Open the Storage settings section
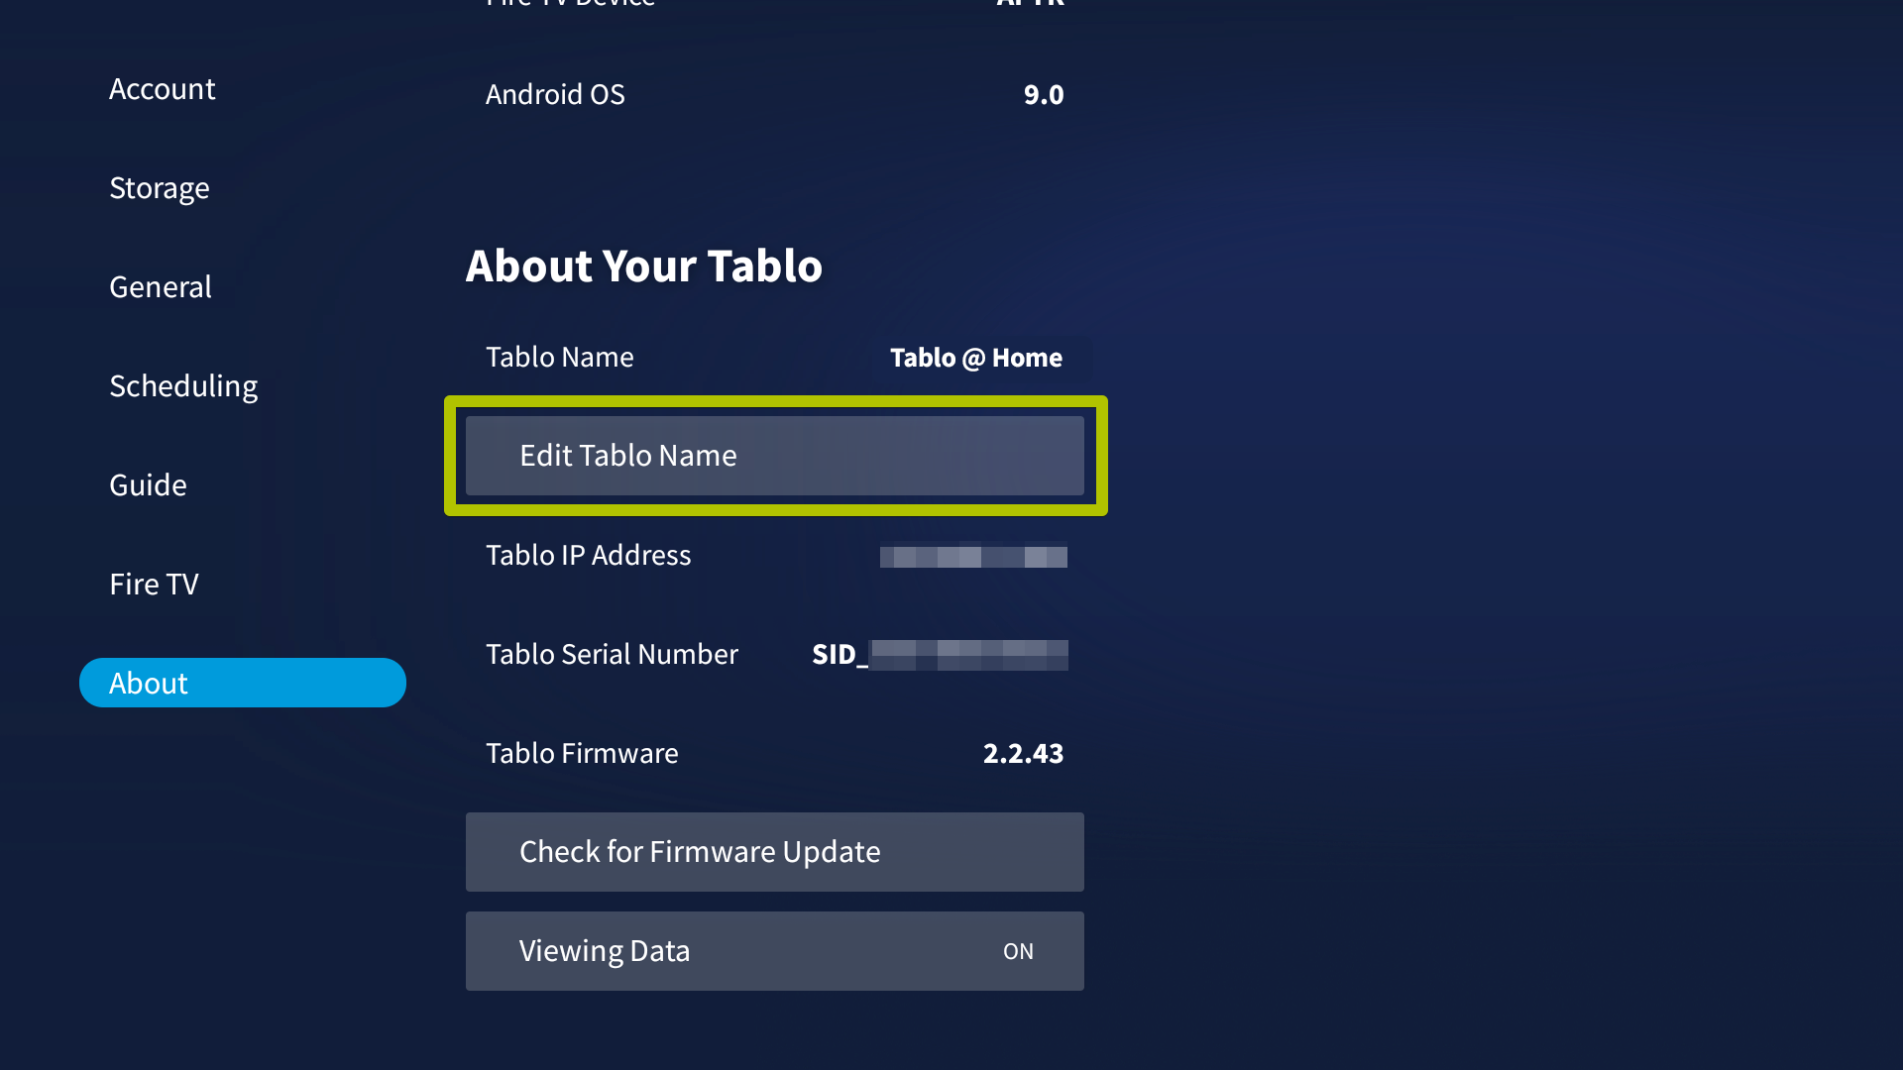The width and height of the screenshot is (1903, 1070). click(x=159, y=188)
